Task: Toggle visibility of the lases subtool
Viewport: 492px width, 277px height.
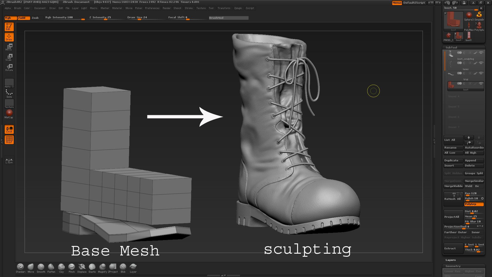Action: click(481, 63)
